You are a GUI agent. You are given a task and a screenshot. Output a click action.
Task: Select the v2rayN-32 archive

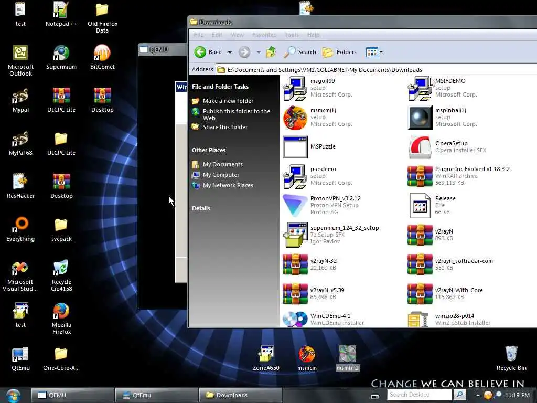click(x=310, y=264)
